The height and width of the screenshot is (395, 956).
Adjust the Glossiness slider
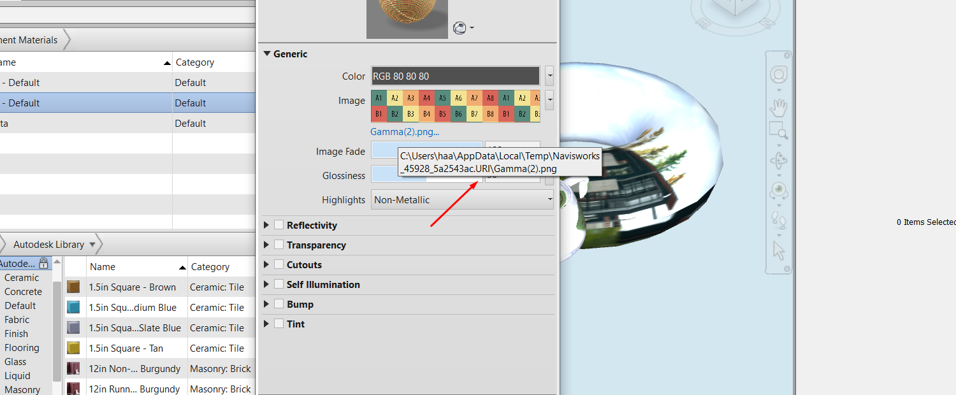pyautogui.click(x=426, y=175)
